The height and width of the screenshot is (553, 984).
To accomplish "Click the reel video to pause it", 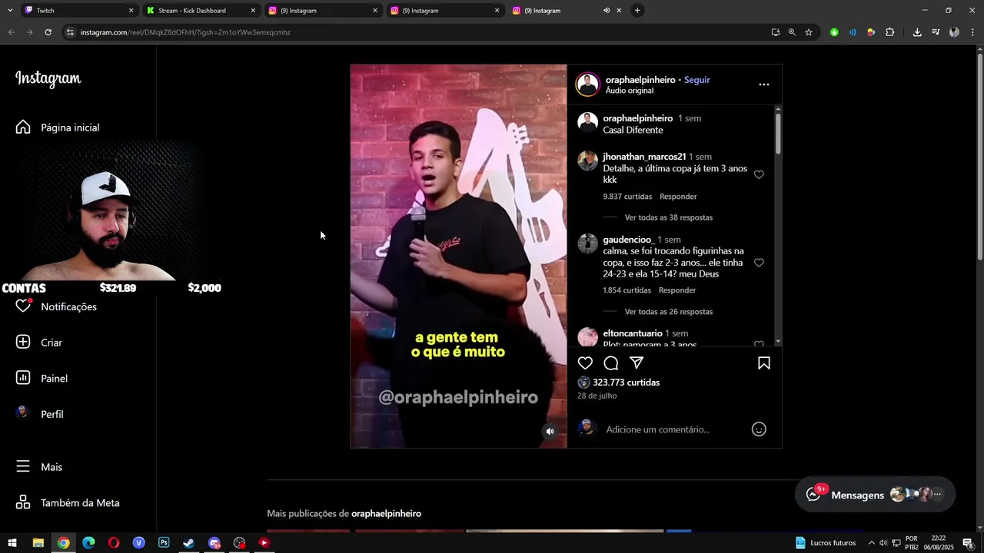I will click(458, 256).
